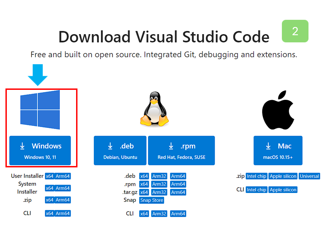This screenshot has width=331, height=248.
Task: Get Windows .zip Arm64 archive
Action: tap(63, 200)
